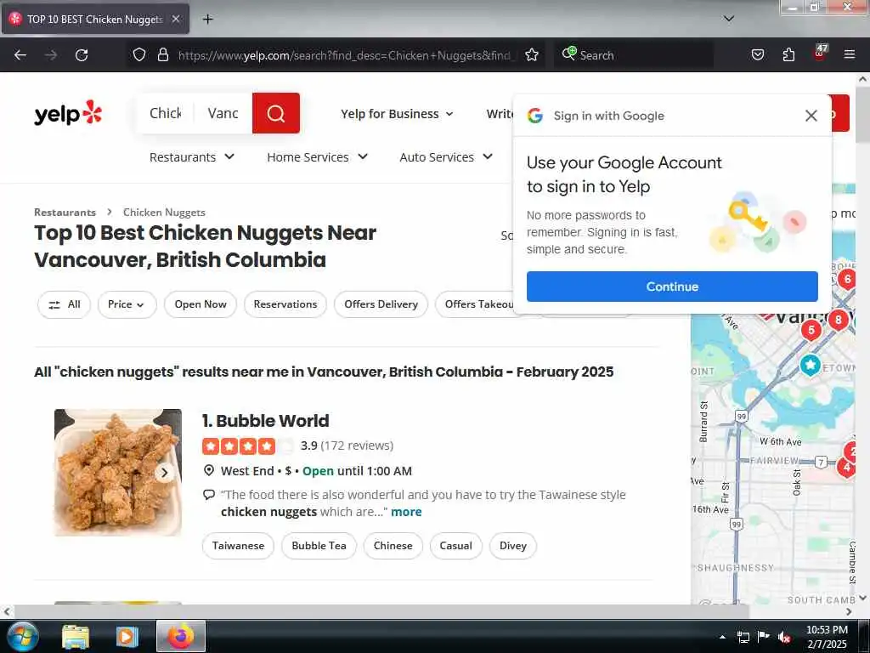Select the Chinese category tag
870x653 pixels.
click(x=393, y=546)
